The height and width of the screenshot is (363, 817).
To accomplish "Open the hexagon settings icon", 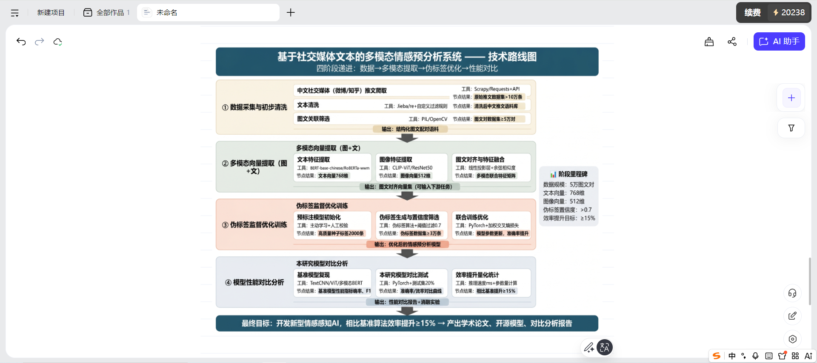I will click(792, 339).
